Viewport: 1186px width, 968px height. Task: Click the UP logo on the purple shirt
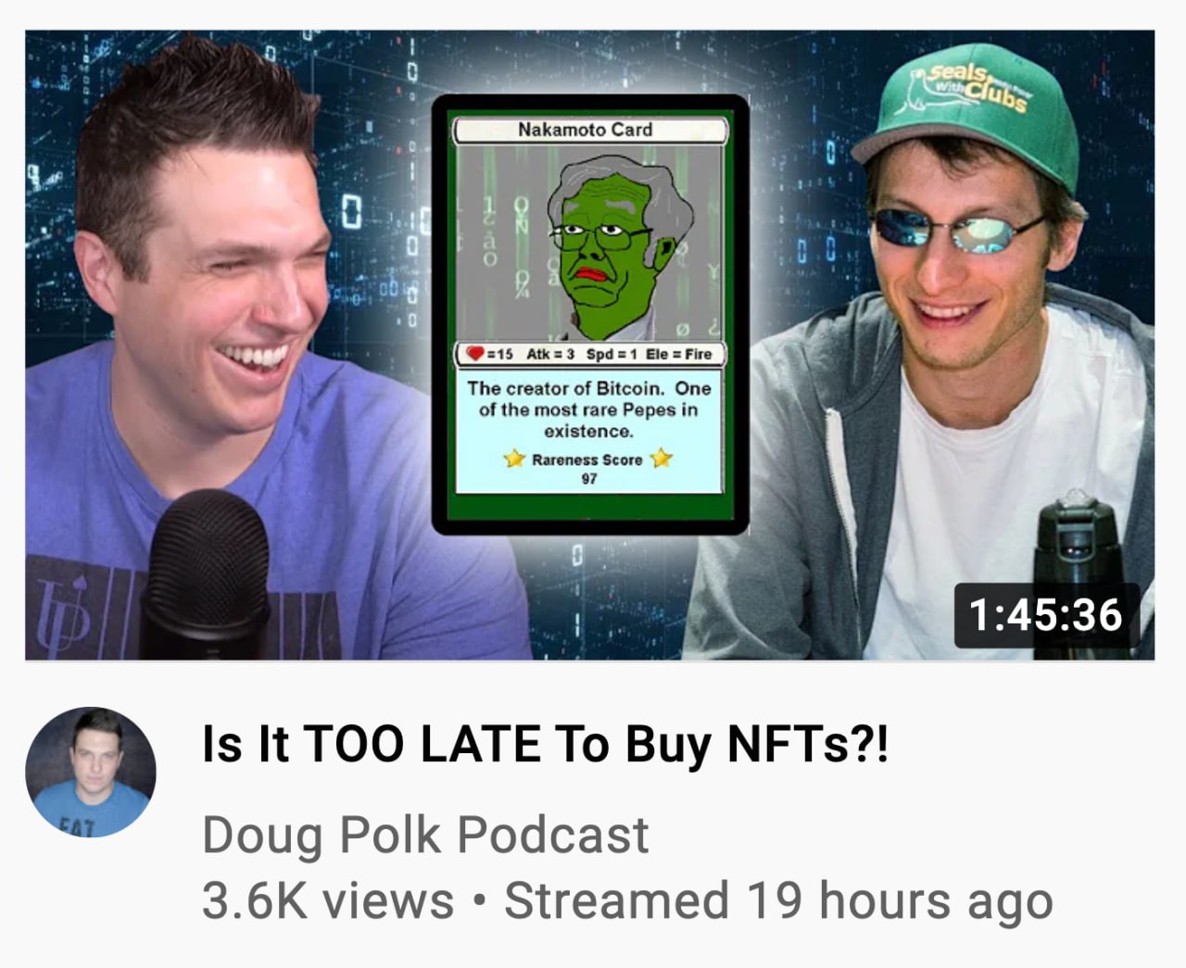pyautogui.click(x=64, y=610)
